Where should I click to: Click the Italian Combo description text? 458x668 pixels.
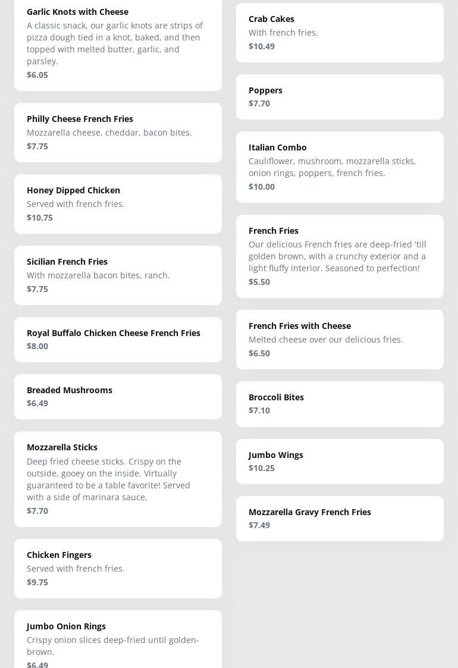332,167
